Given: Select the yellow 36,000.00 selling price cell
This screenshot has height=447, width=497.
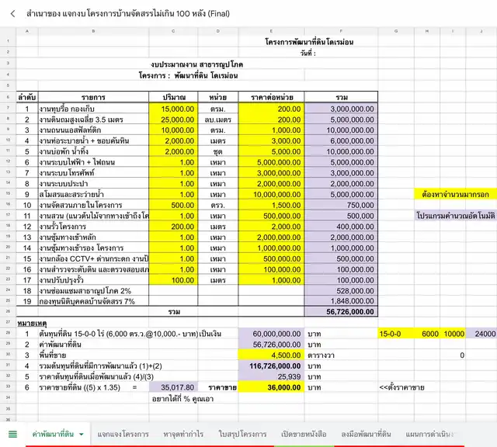Looking at the screenshot, I should pos(271,386).
